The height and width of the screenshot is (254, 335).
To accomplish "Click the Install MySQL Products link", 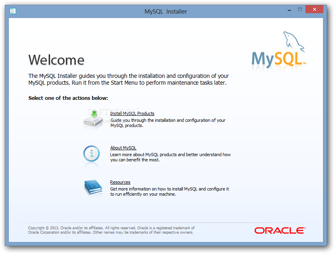I will click(132, 113).
